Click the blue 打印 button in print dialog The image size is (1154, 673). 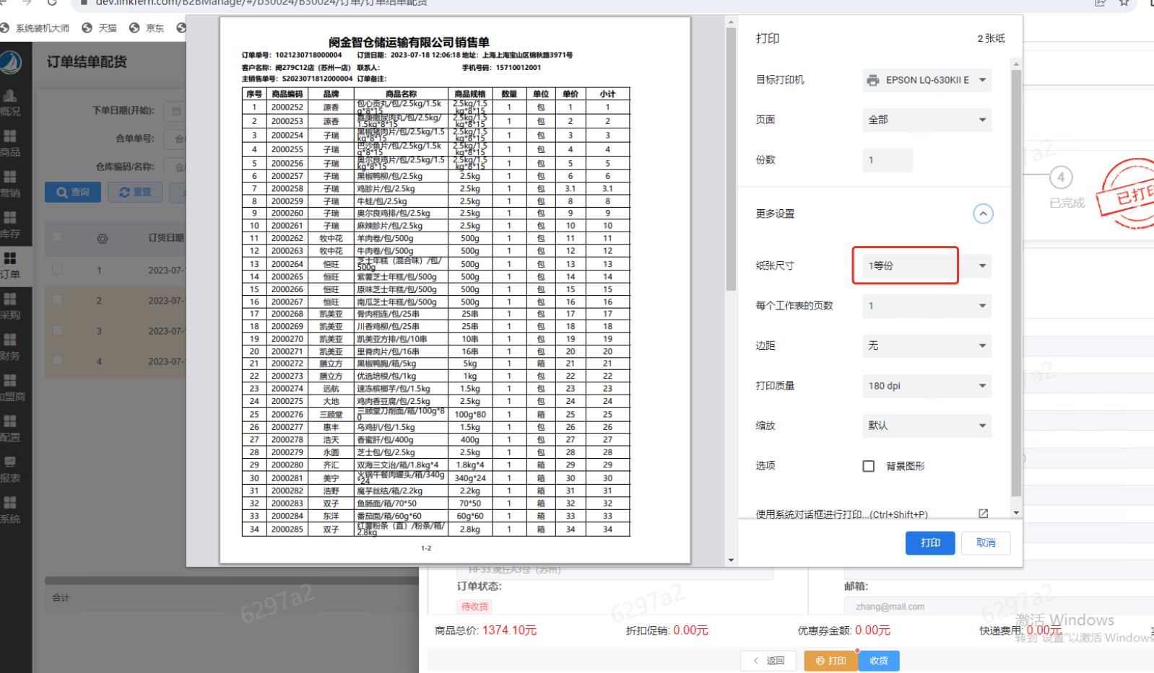[x=930, y=542]
